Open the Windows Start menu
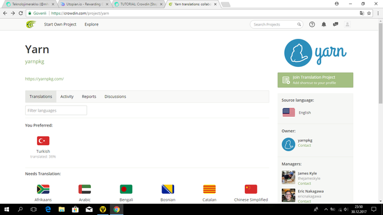 tap(7, 210)
